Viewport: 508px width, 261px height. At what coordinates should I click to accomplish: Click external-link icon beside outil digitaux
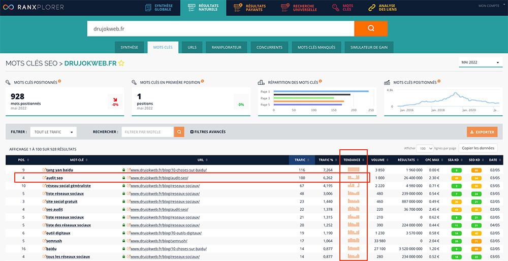(x=44, y=233)
